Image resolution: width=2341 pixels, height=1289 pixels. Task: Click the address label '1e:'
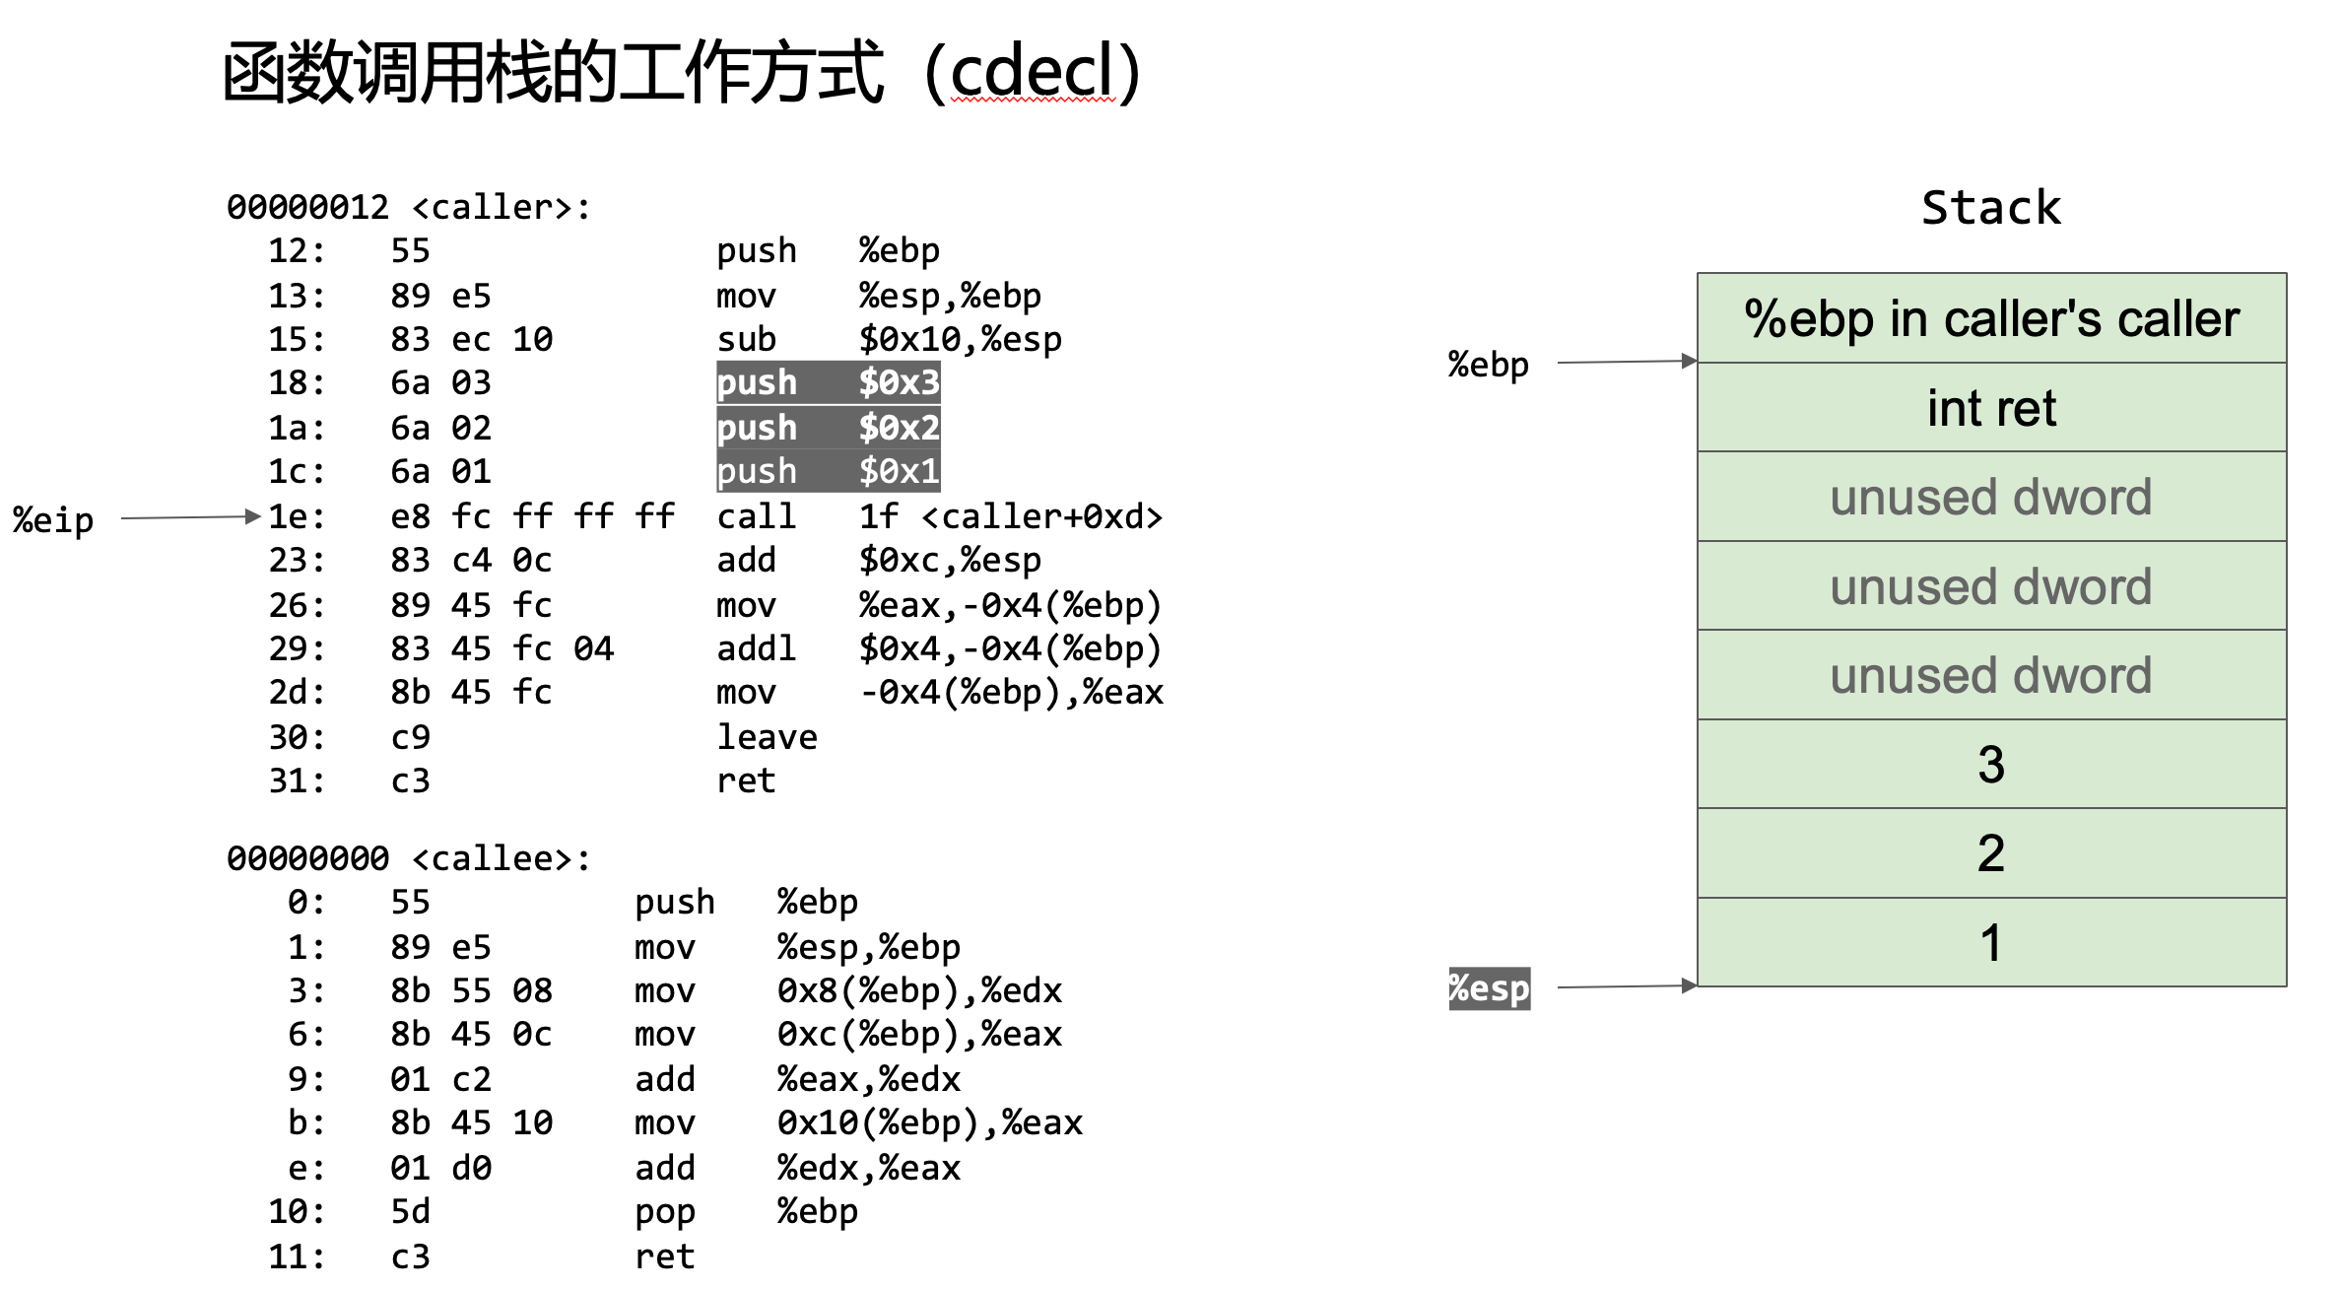[297, 515]
